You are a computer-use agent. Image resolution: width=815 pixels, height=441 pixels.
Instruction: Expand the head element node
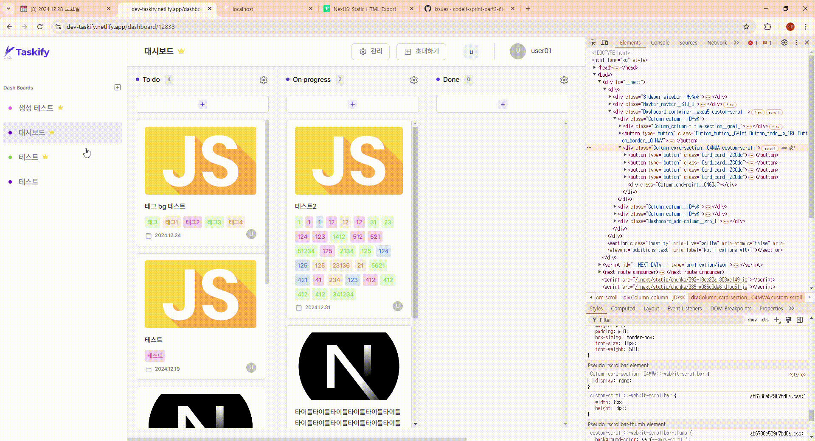pos(595,67)
